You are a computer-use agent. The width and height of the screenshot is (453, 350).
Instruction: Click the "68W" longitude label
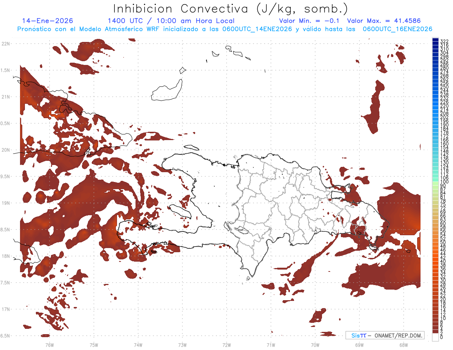click(404, 344)
